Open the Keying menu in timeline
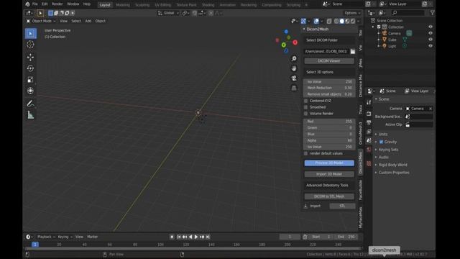Image resolution: width=460 pixels, height=259 pixels. tap(65, 237)
